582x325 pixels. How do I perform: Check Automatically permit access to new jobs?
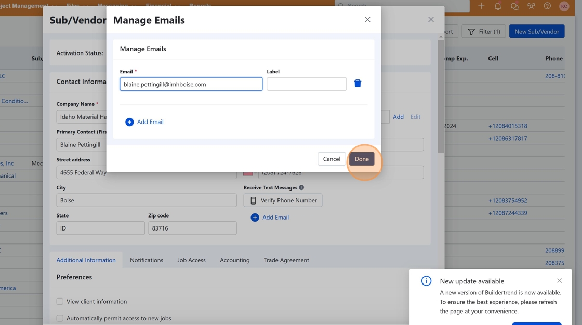60,318
